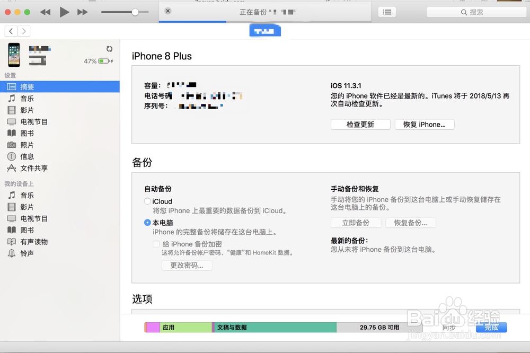Click the 正在备份 status text
Image resolution: width=530 pixels, height=353 pixels.
point(253,12)
